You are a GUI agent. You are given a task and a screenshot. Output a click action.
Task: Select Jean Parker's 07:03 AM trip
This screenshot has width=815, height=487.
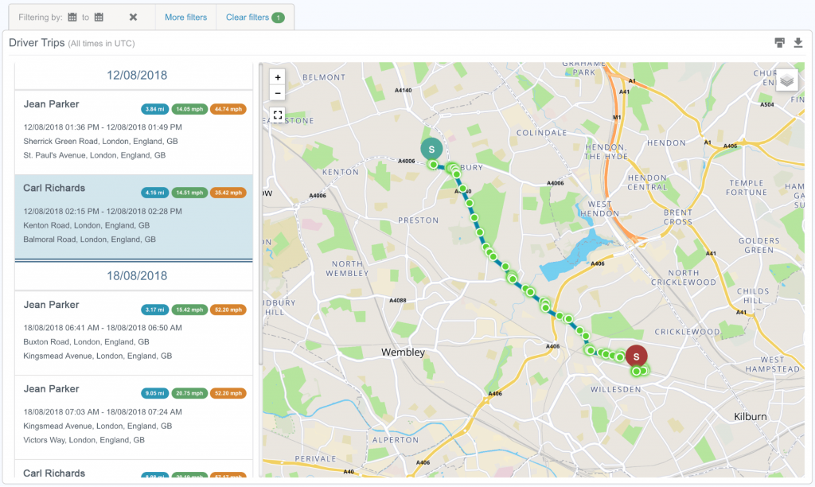click(134, 417)
